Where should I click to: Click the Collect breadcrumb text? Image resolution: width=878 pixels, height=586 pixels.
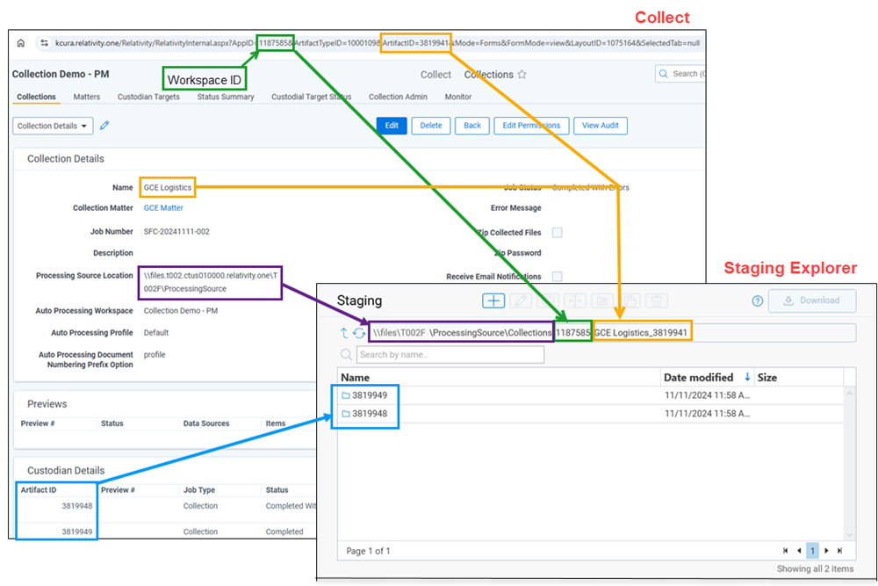pyautogui.click(x=435, y=75)
